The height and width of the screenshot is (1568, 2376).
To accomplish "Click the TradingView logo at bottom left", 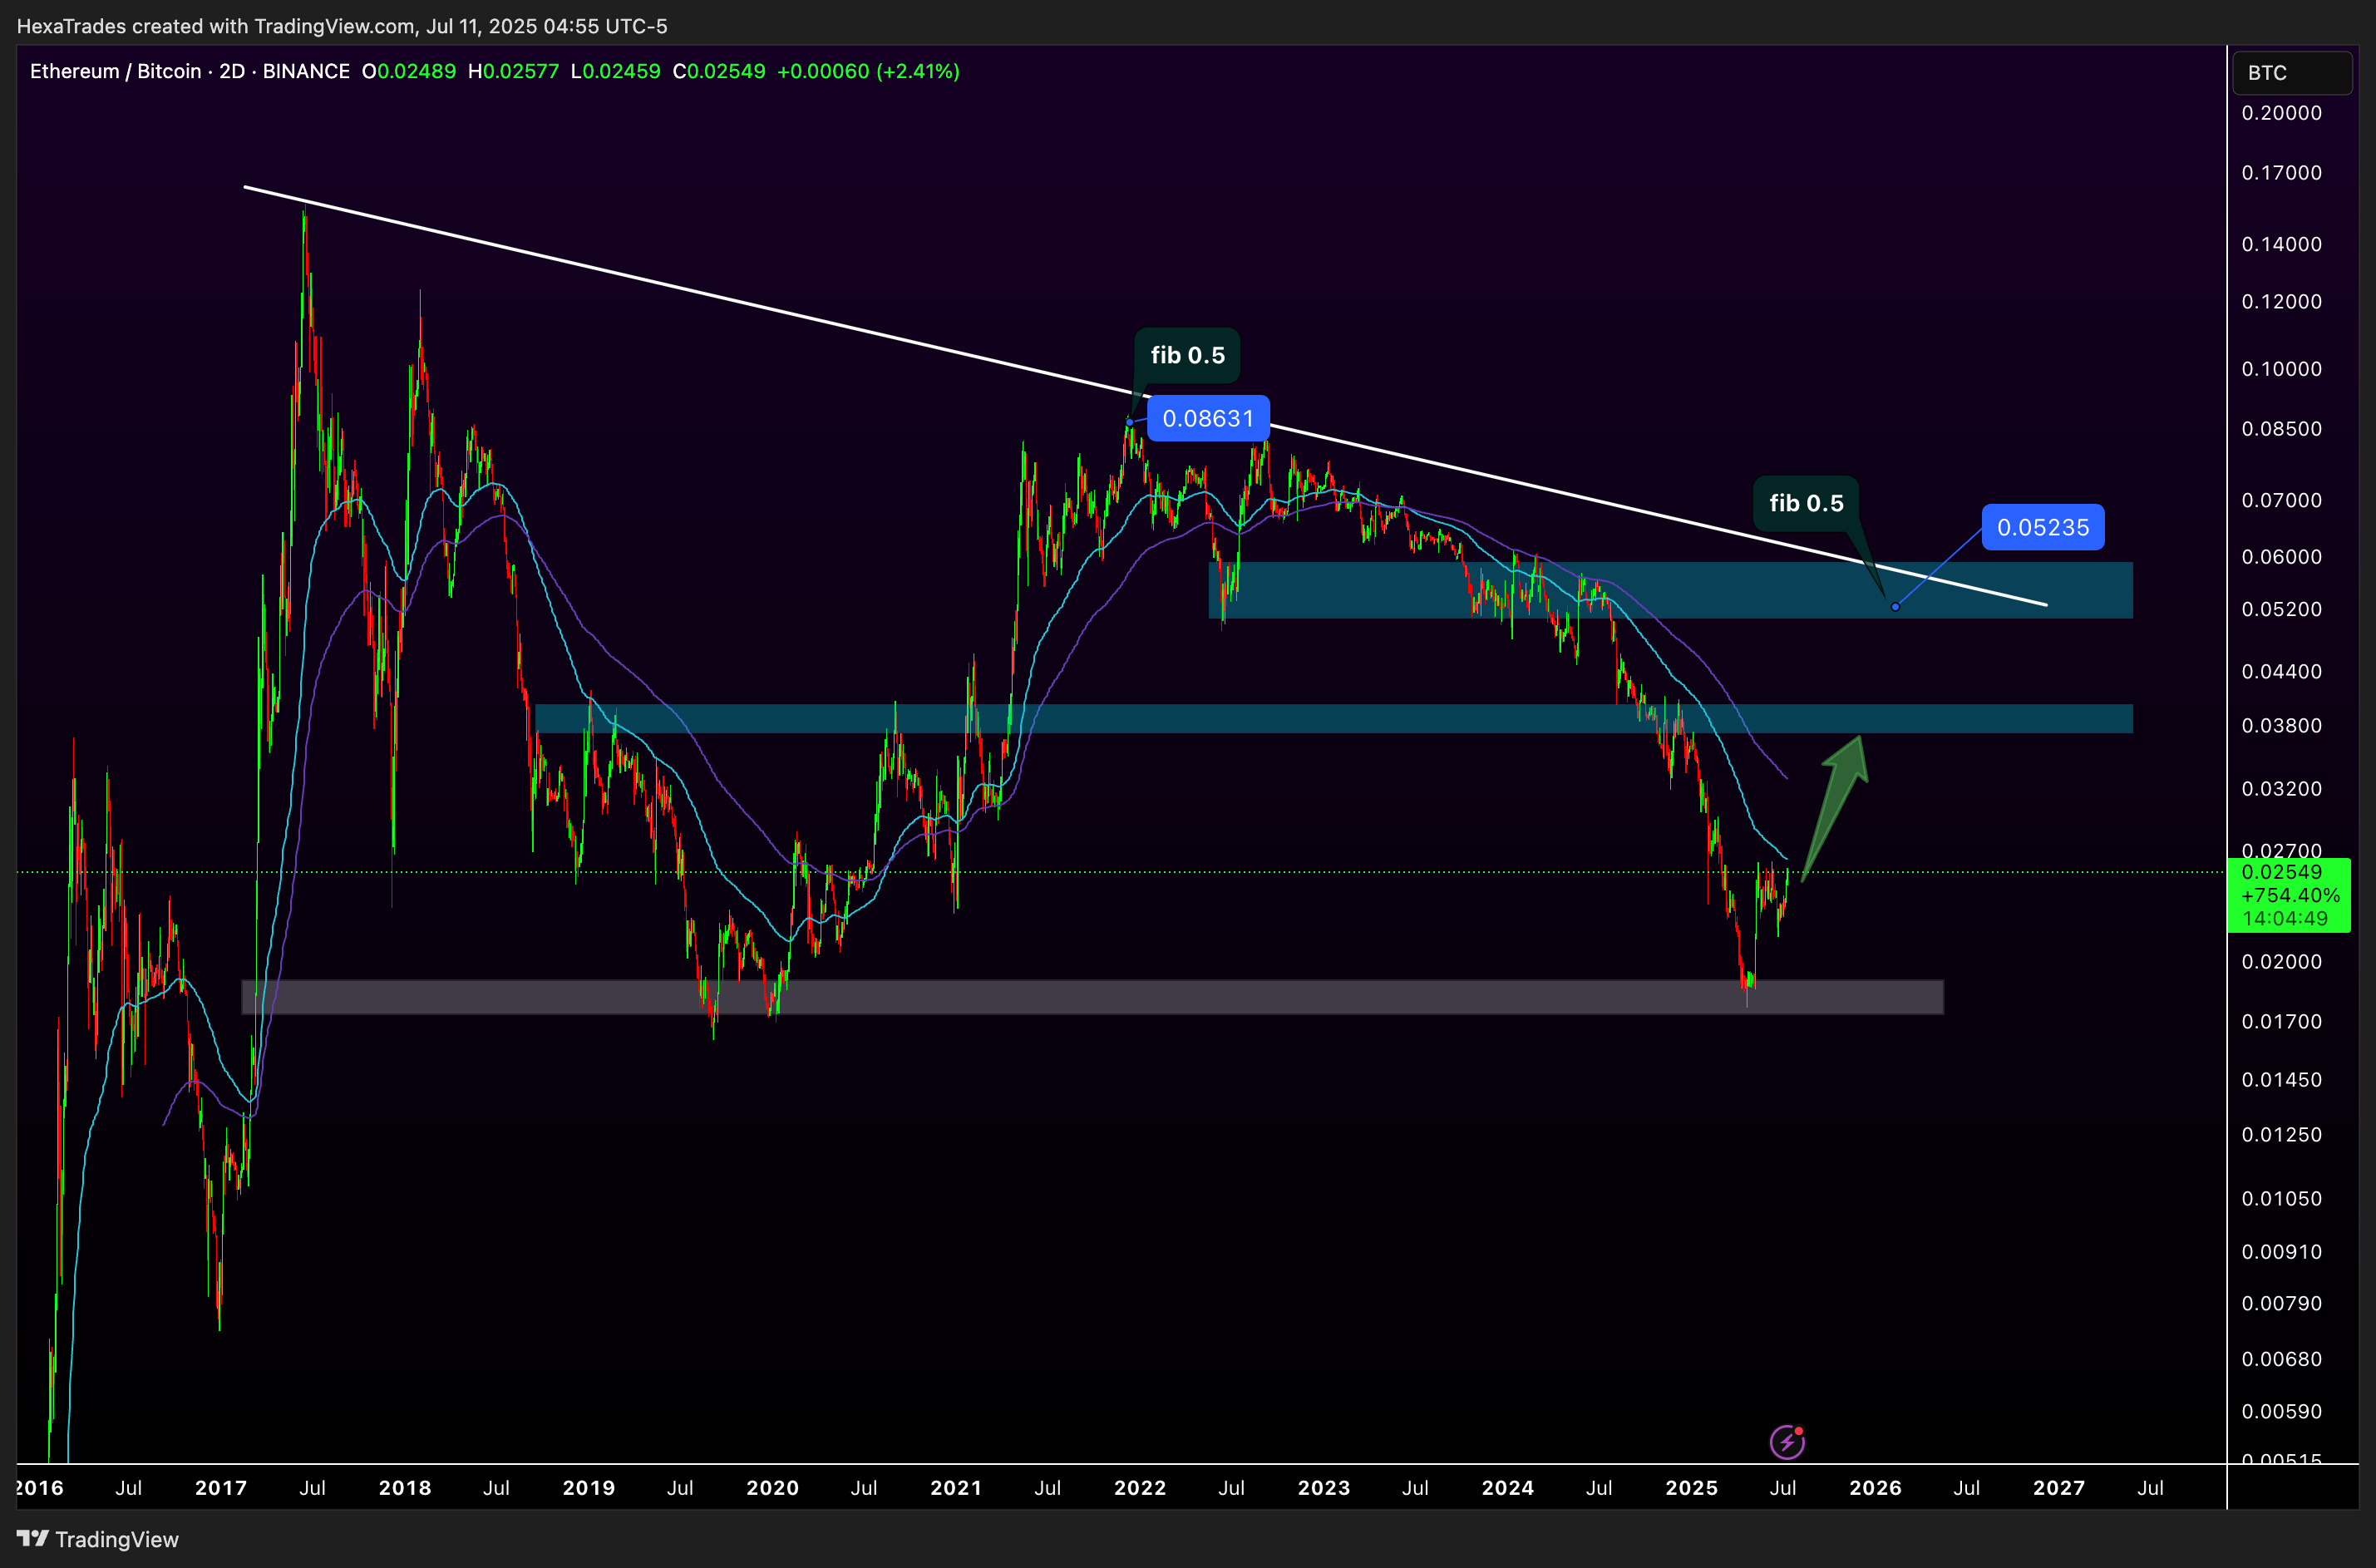I will [x=98, y=1539].
